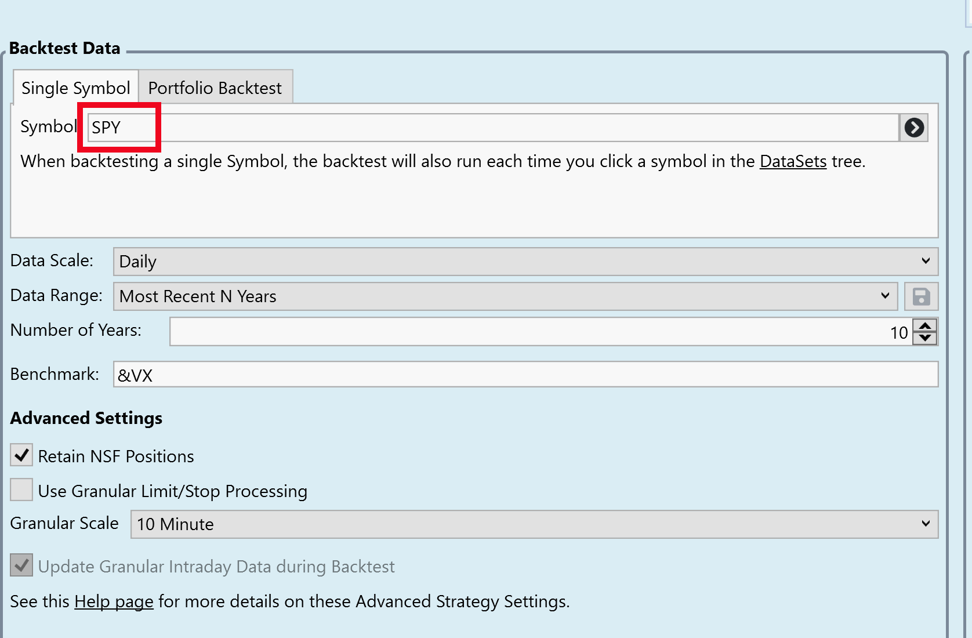Increase Number of Years with up arrow
Screen dimensions: 972x638
(x=925, y=326)
